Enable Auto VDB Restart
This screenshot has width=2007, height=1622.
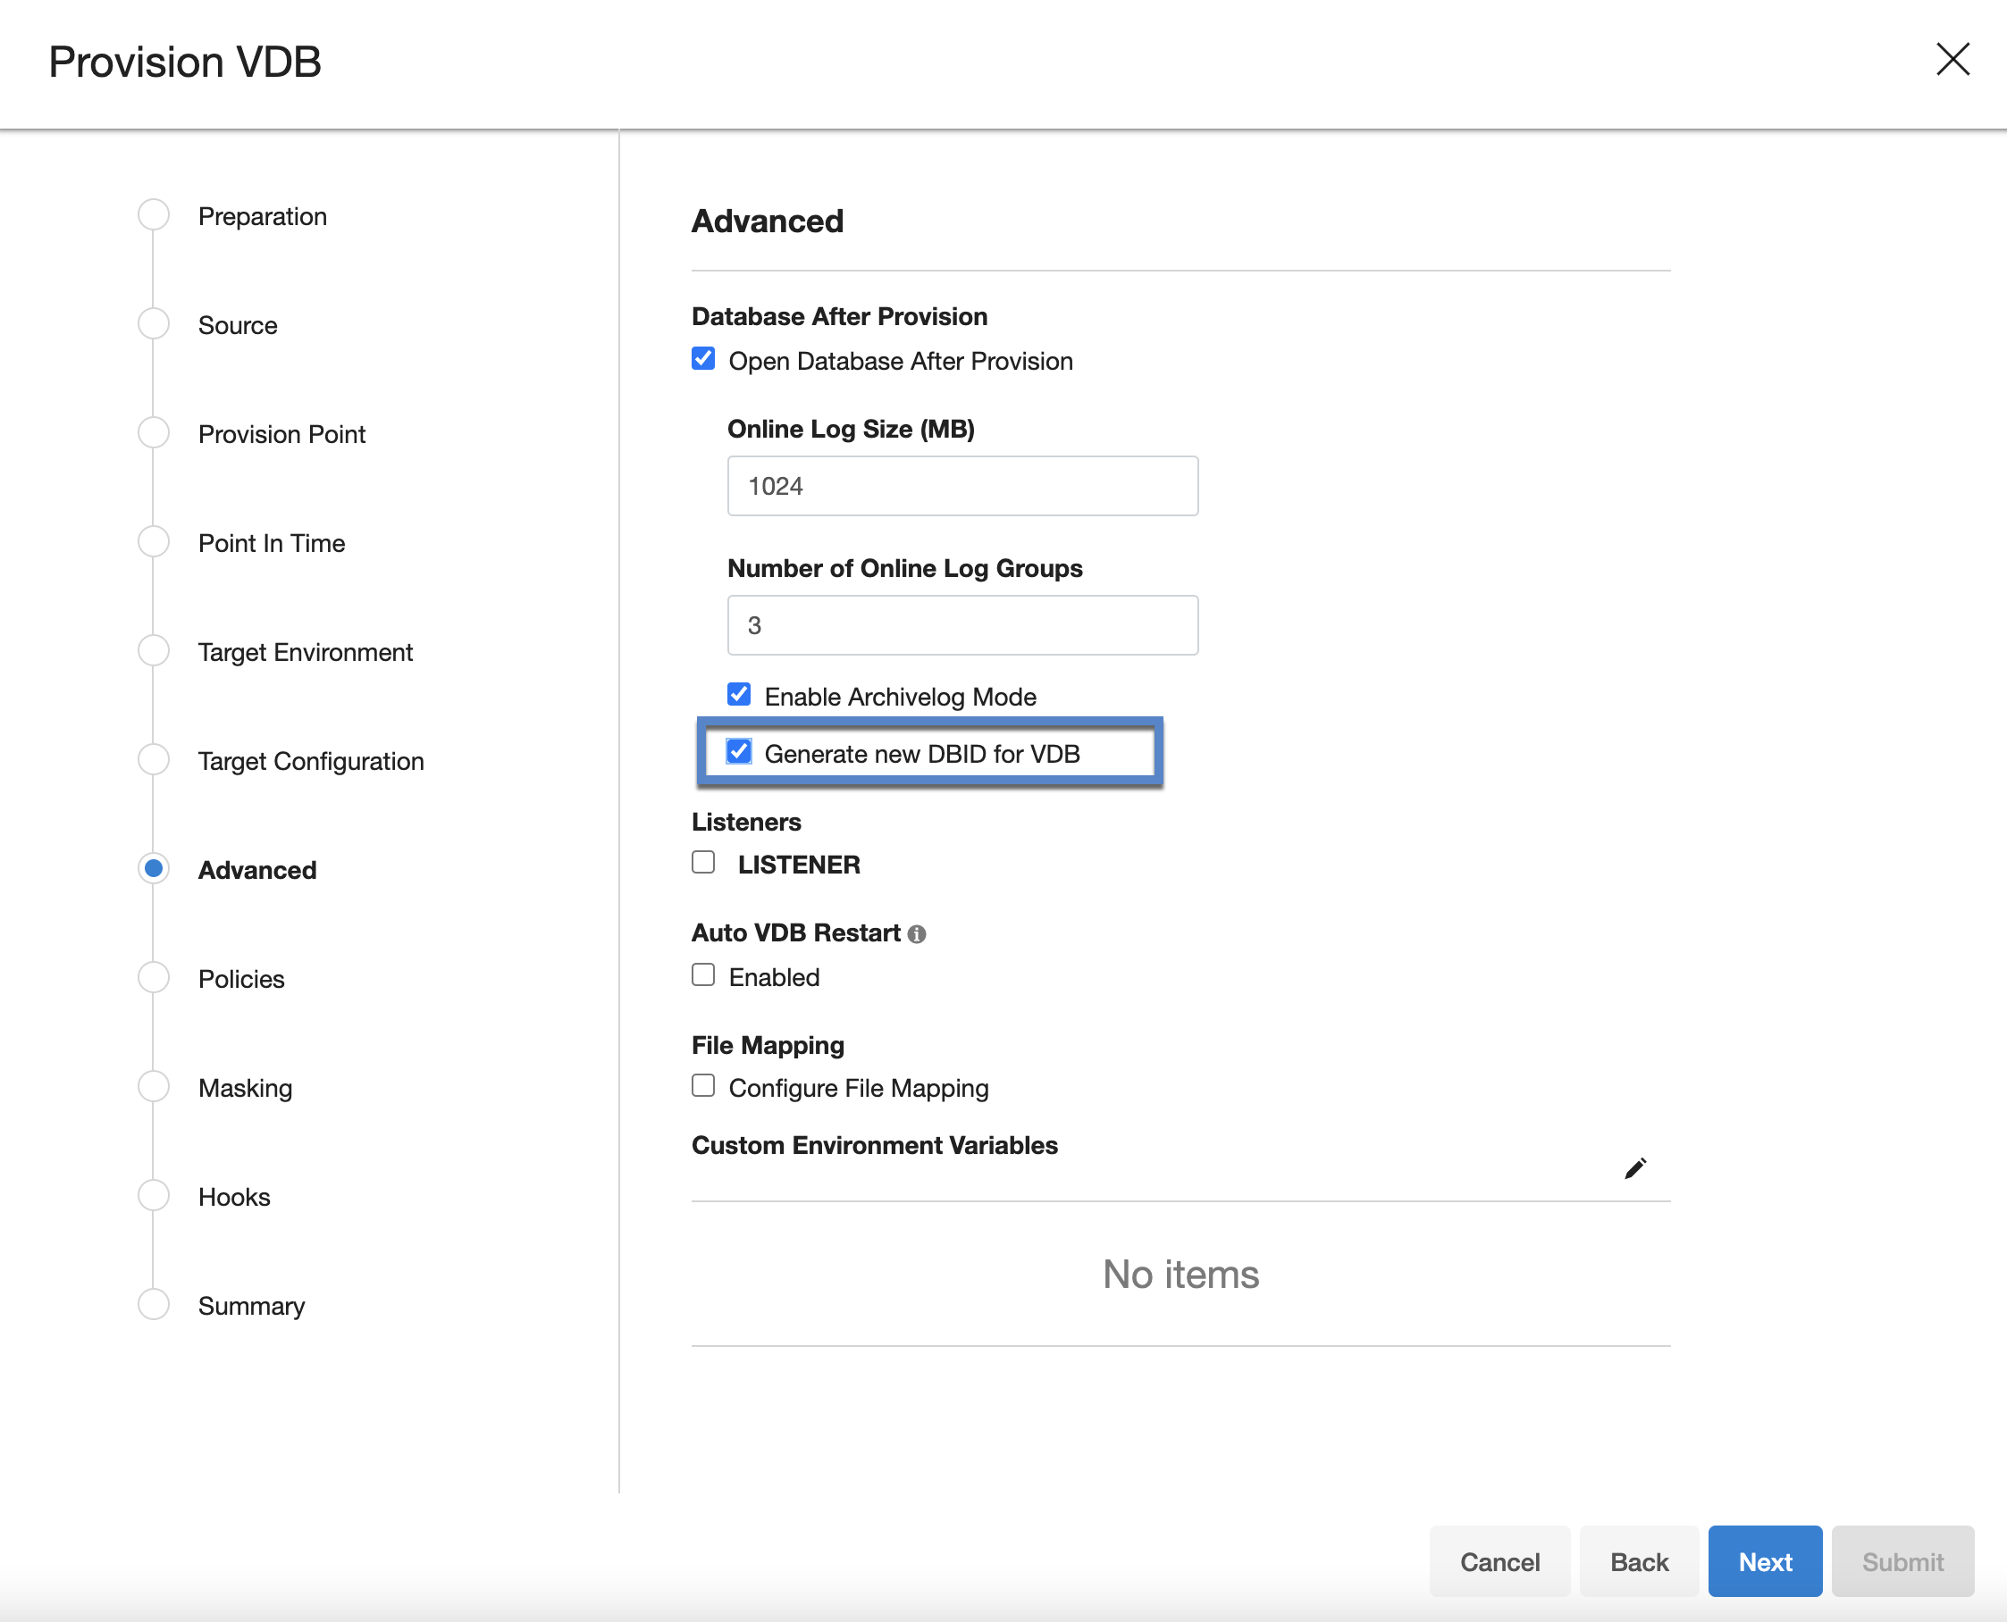(x=702, y=974)
